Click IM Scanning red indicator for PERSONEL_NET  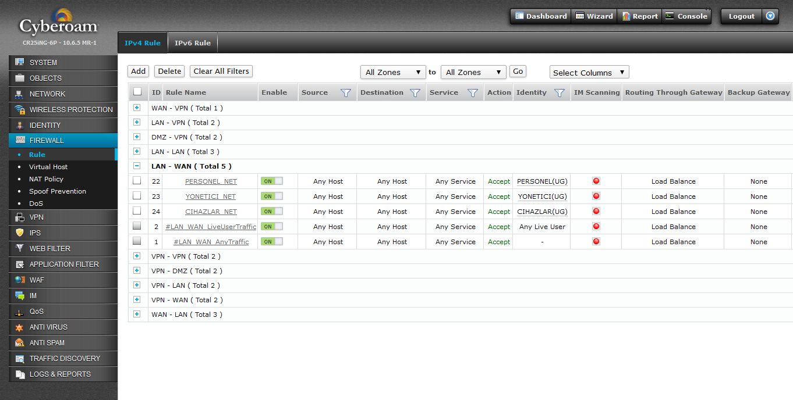[x=596, y=181]
